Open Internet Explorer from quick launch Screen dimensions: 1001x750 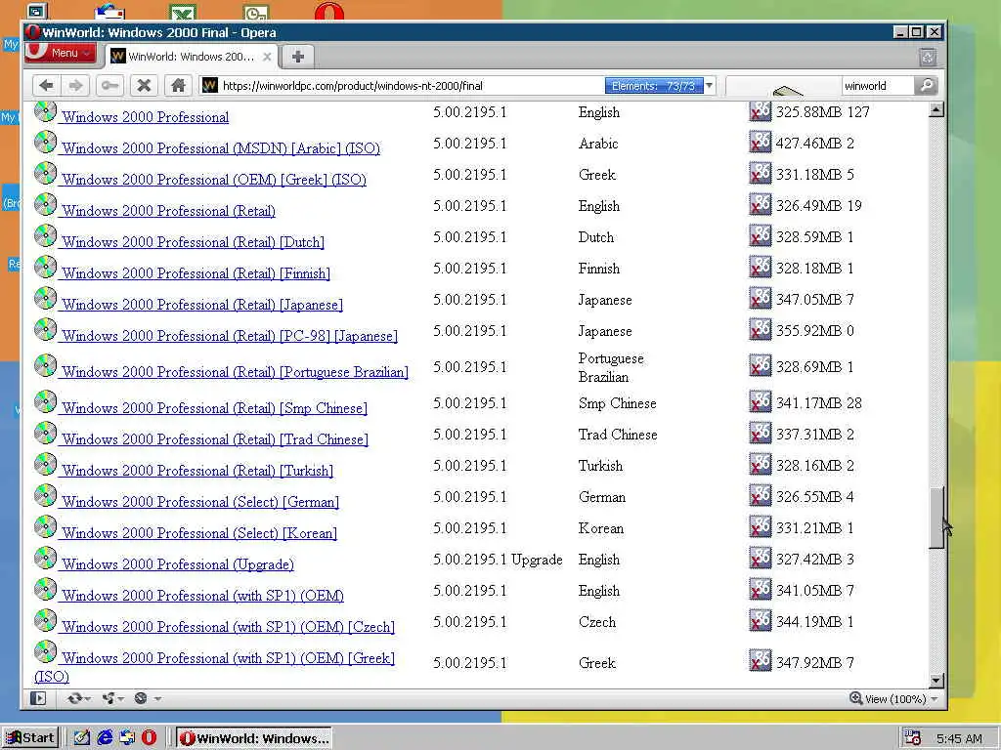pyautogui.click(x=105, y=738)
